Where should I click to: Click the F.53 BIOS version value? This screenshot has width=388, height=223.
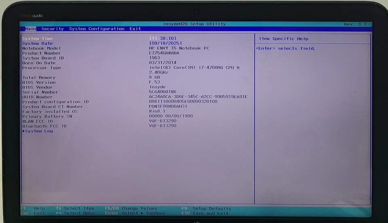(154, 82)
